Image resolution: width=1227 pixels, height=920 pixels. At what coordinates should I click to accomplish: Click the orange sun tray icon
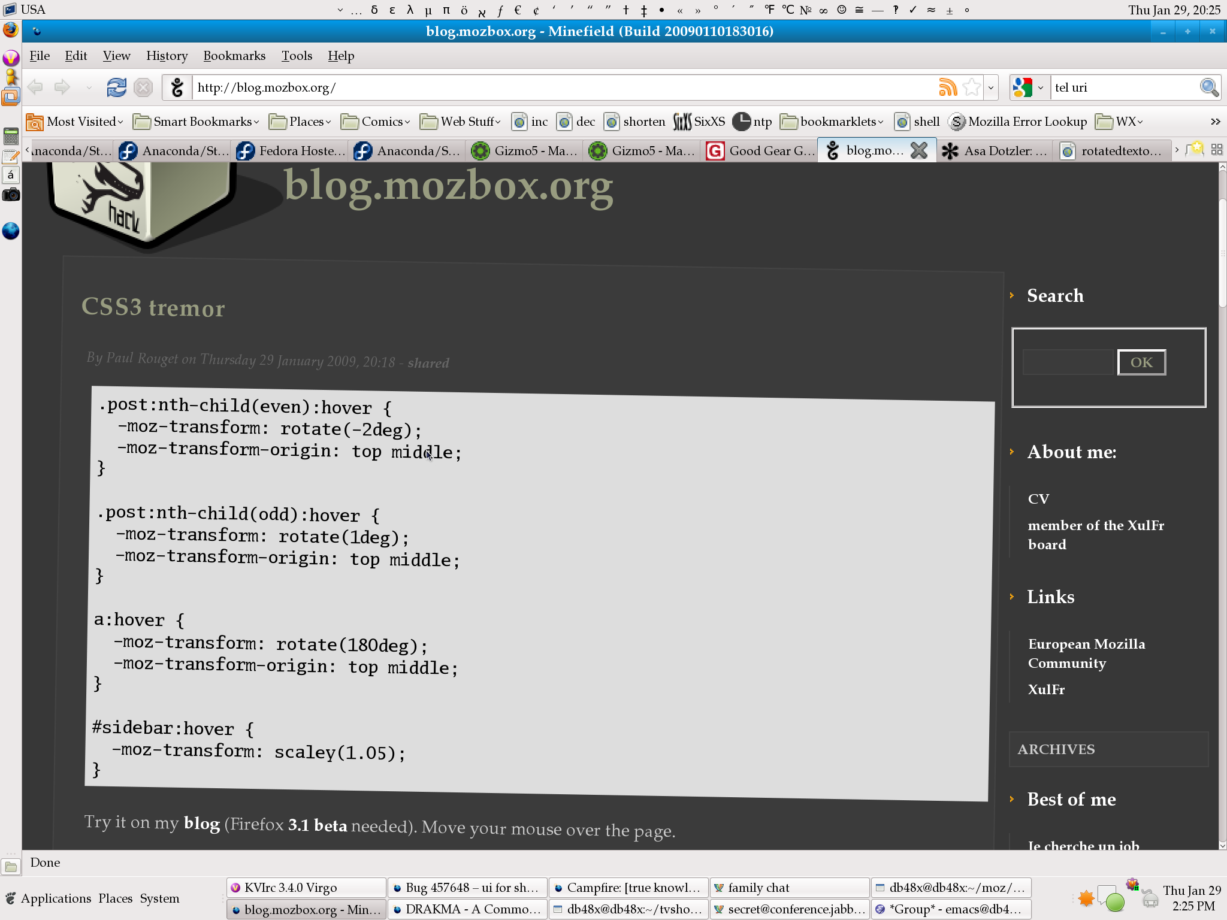pos(1086,898)
